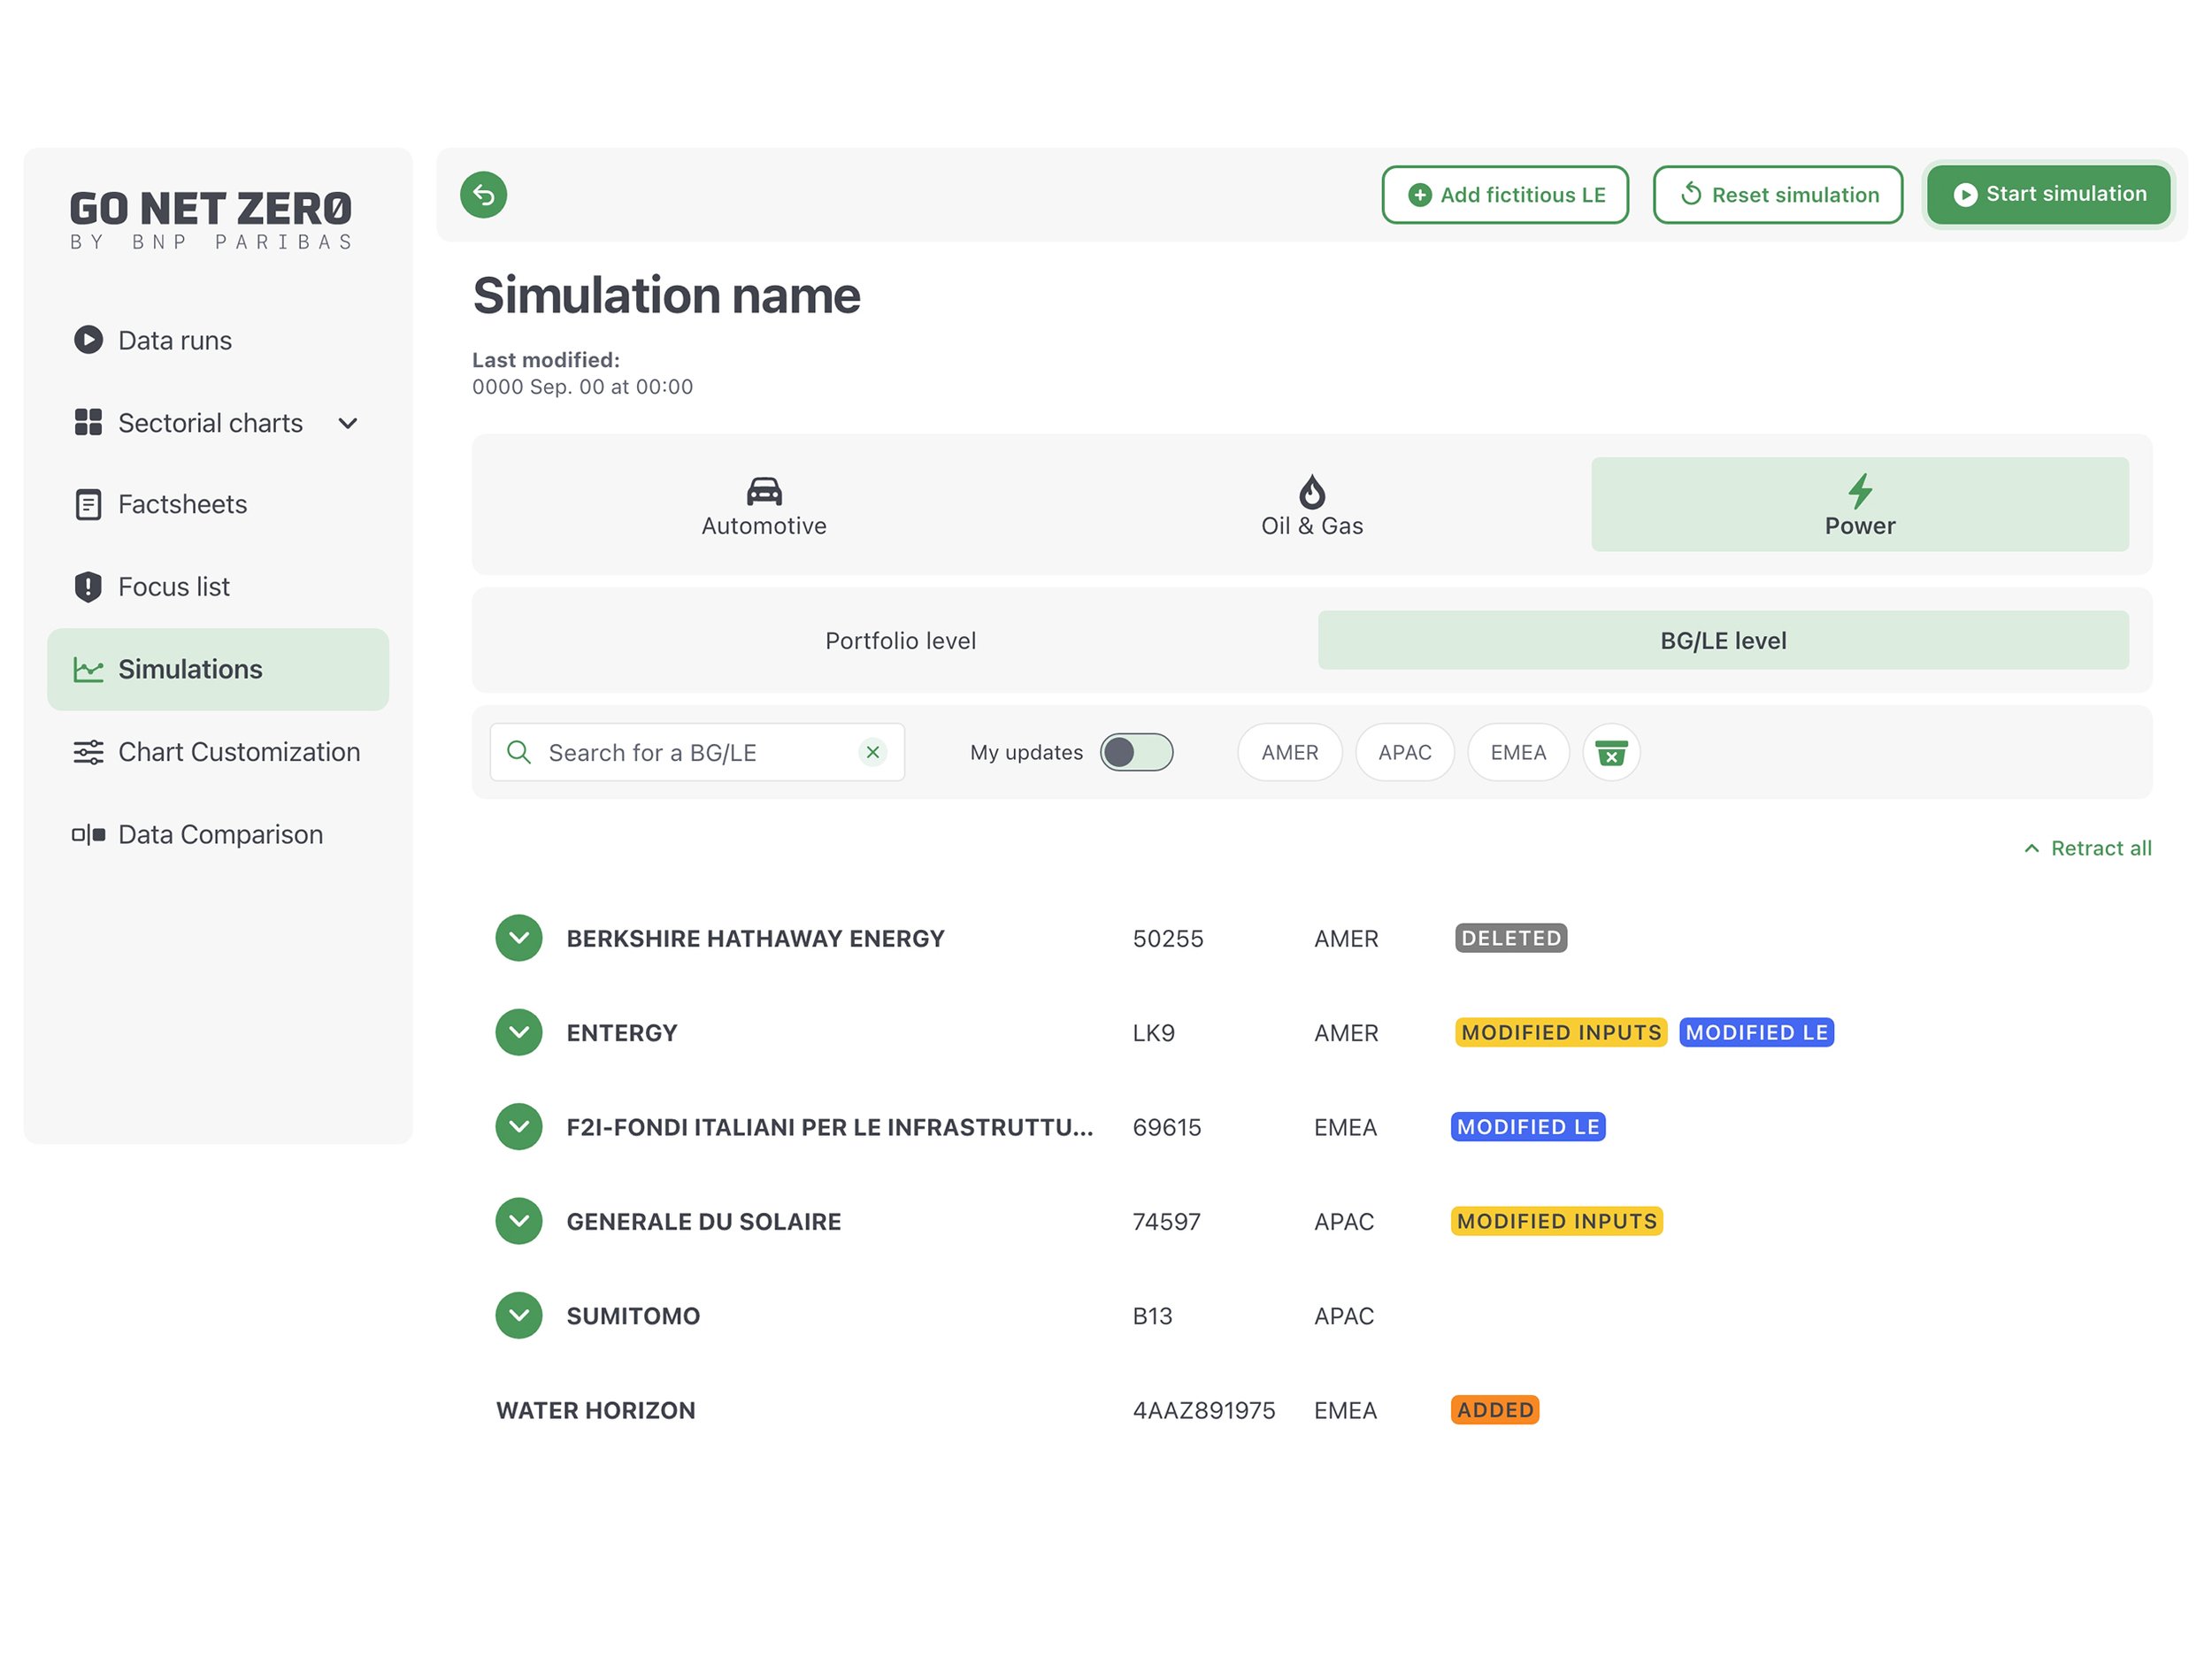This screenshot has width=2212, height=1665.
Task: Click the Chart Customization sliders icon
Action: tap(88, 752)
